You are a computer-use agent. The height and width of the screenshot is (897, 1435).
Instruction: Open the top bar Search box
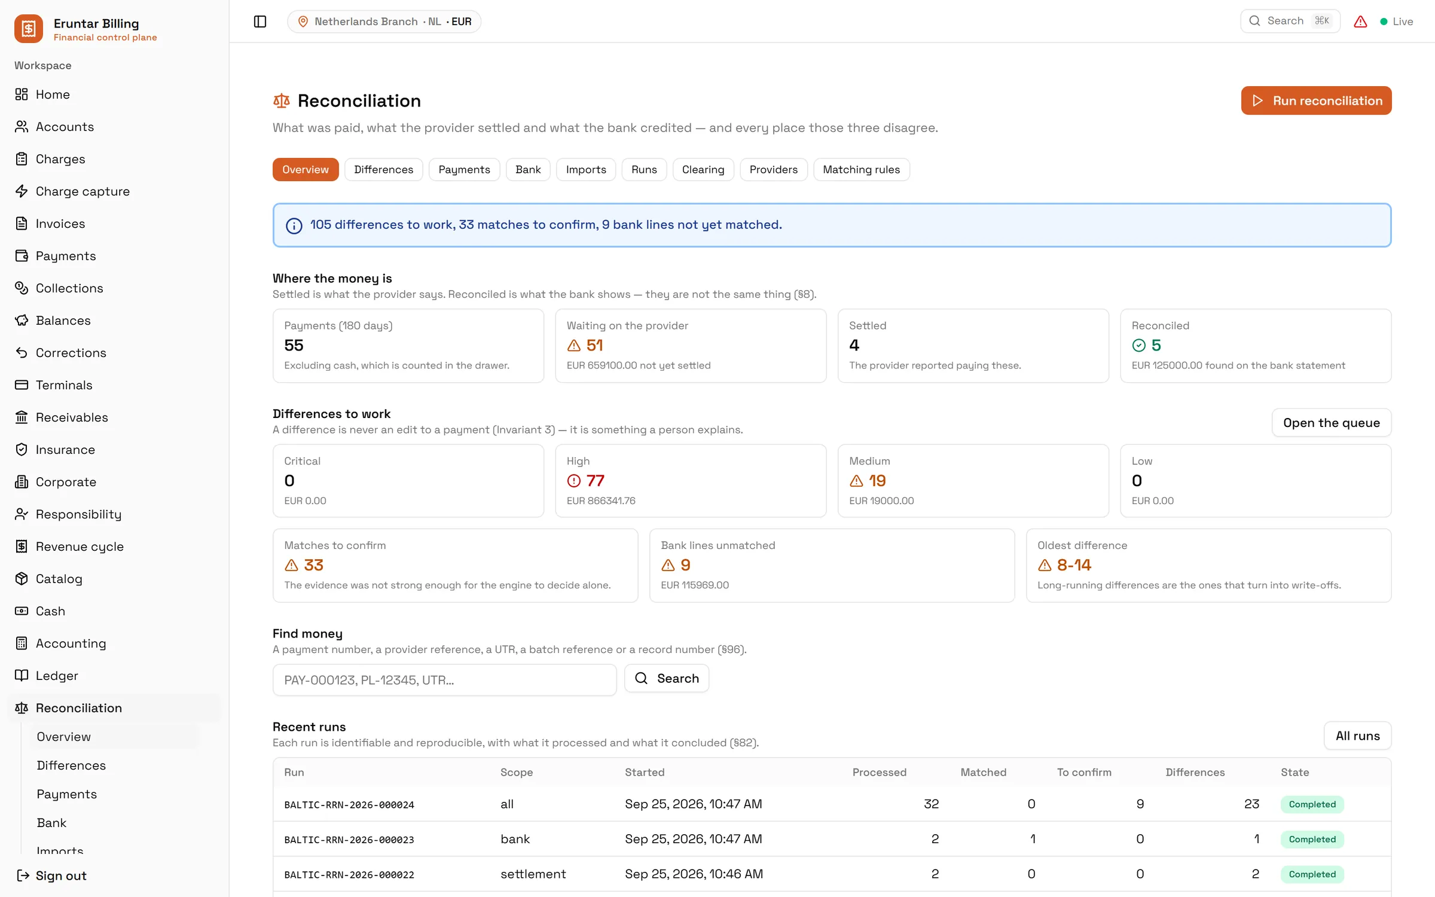click(1290, 22)
